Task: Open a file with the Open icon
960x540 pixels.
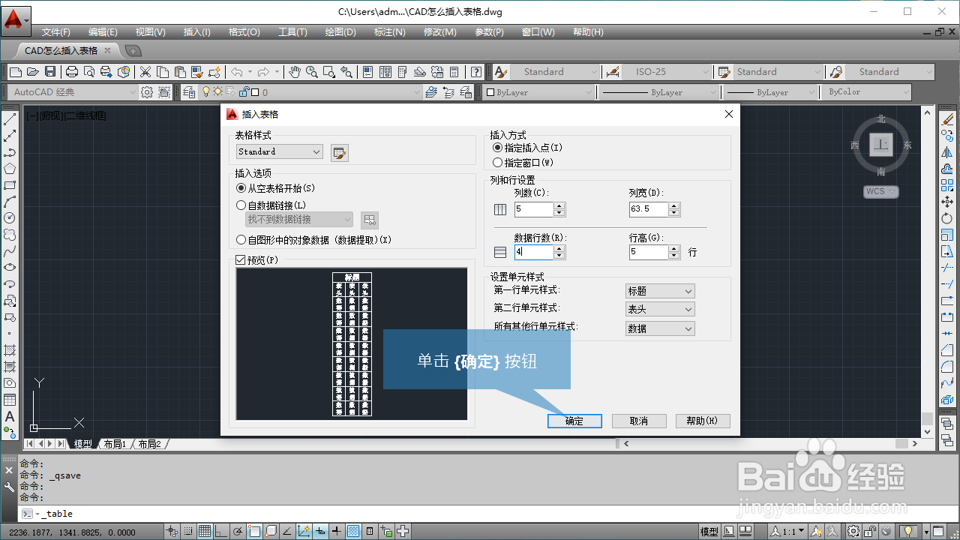Action: [32, 72]
